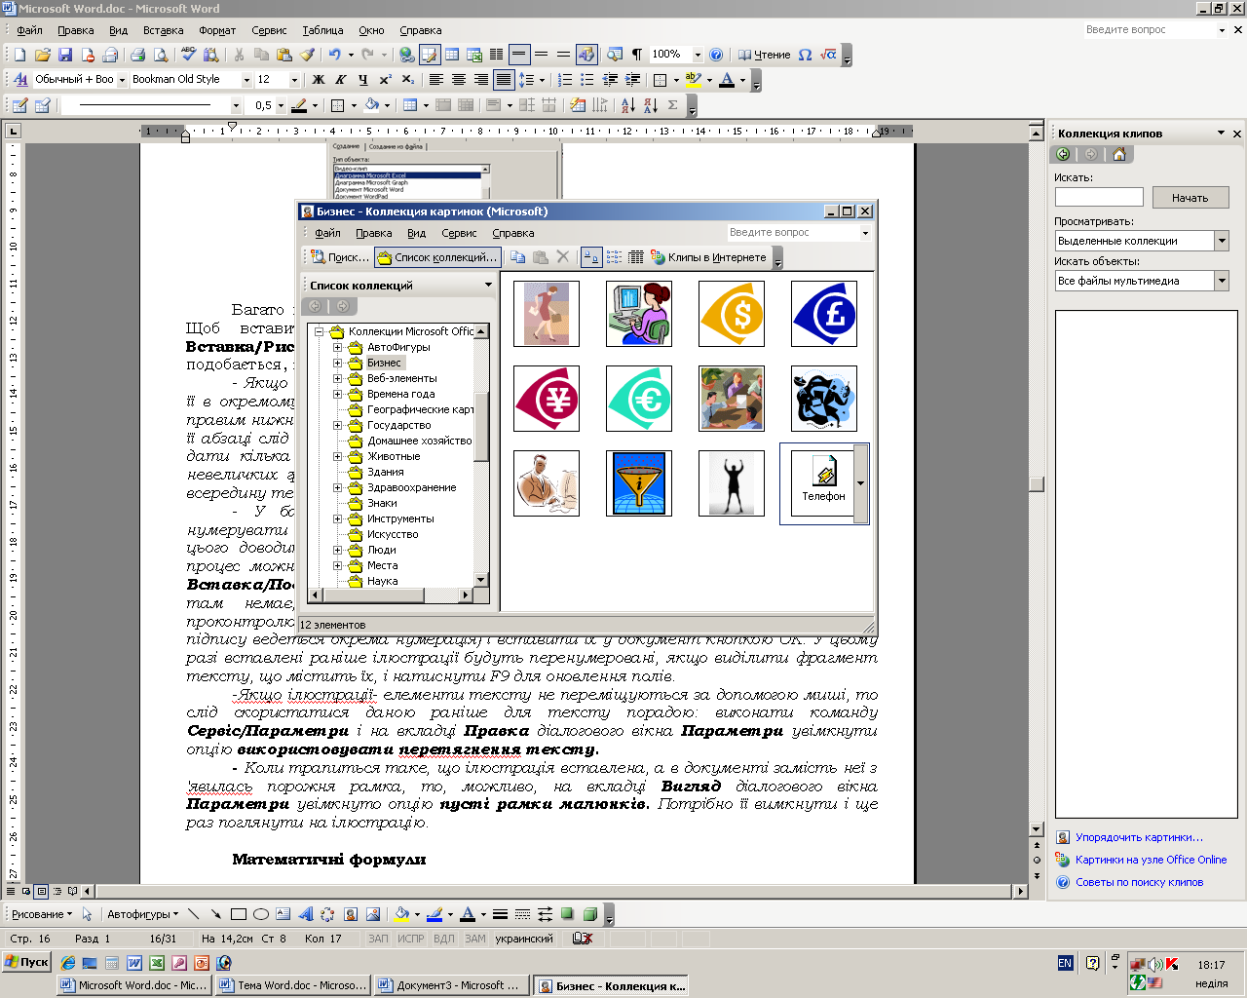1247x998 pixels.
Task: Apply bold with the Ж icon
Action: coord(318,80)
